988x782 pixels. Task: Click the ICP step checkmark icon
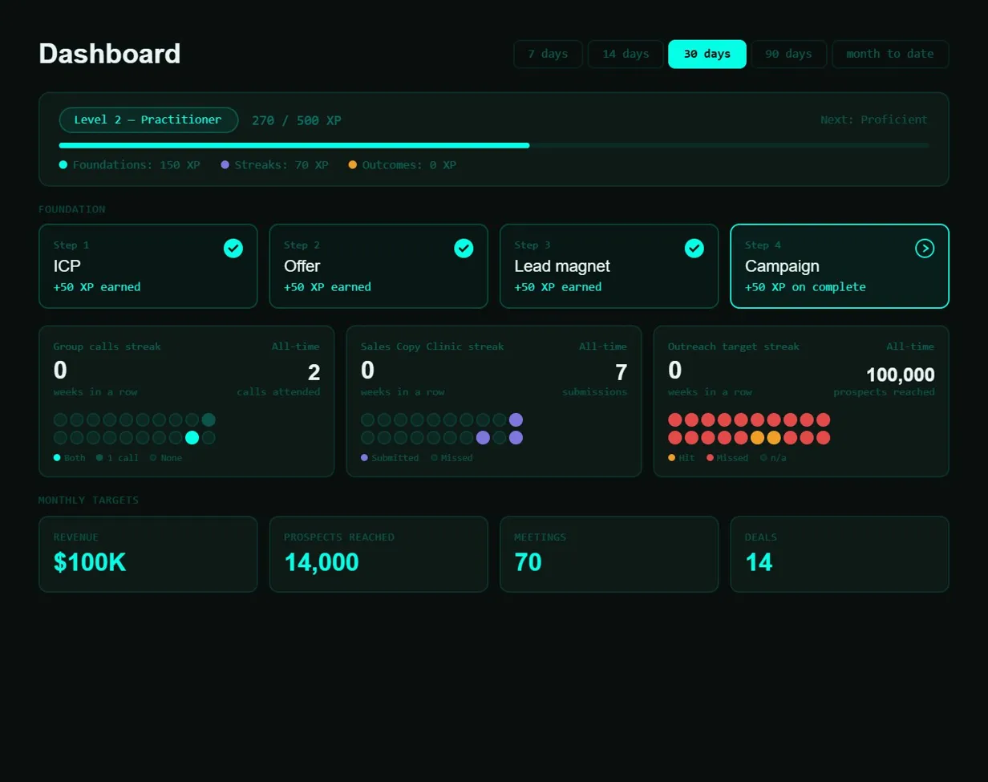(x=233, y=249)
